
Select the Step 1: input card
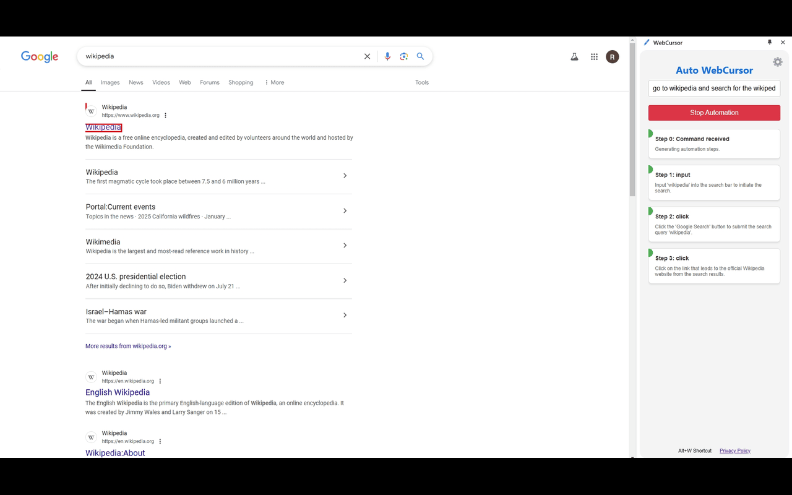714,183
